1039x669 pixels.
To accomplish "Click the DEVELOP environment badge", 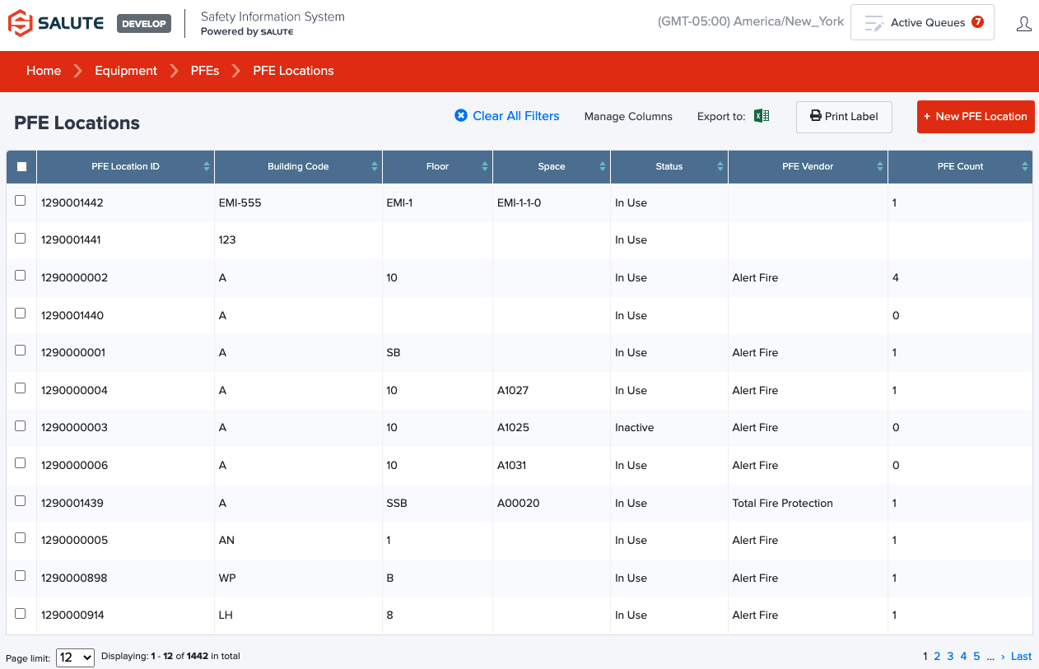I will pyautogui.click(x=144, y=24).
